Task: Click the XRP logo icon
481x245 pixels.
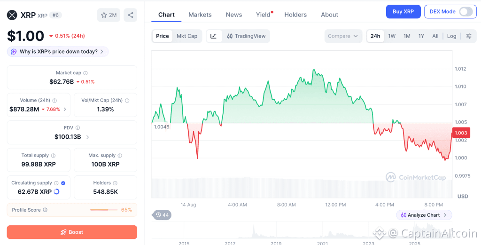Action: [x=12, y=15]
